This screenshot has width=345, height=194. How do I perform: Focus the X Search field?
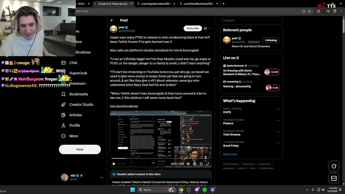[x=251, y=20]
